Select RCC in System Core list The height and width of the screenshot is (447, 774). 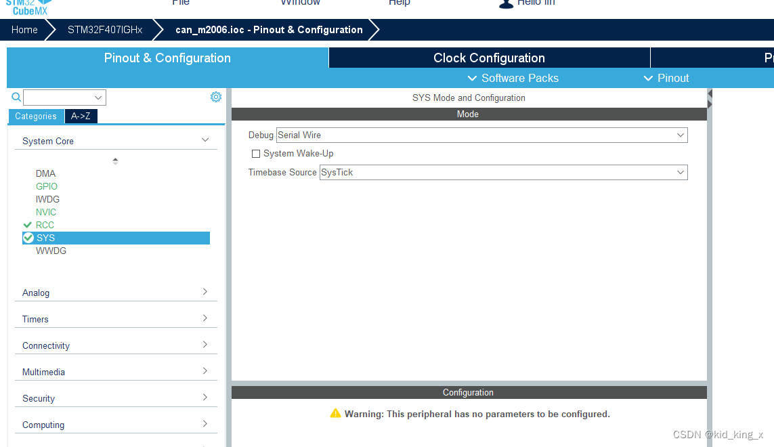45,225
